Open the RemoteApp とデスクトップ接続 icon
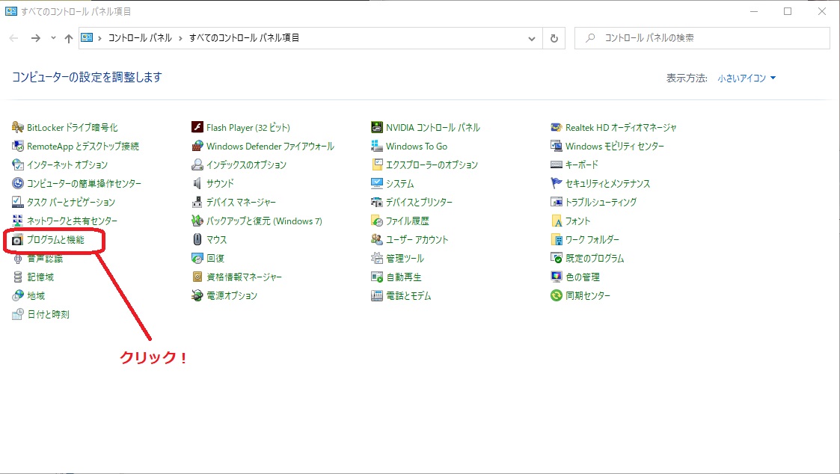 [18, 147]
